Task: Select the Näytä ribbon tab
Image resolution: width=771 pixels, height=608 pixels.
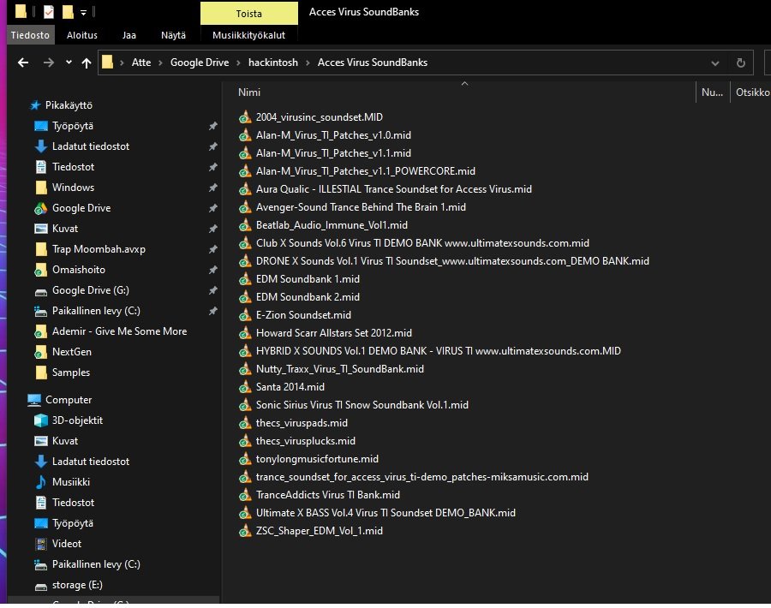Action: [173, 35]
